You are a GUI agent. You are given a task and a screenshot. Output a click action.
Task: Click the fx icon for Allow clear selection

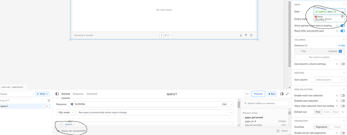pyautogui.click(x=337, y=106)
